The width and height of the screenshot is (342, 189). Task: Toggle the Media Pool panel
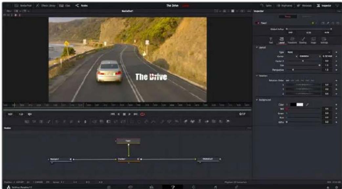[23, 6]
